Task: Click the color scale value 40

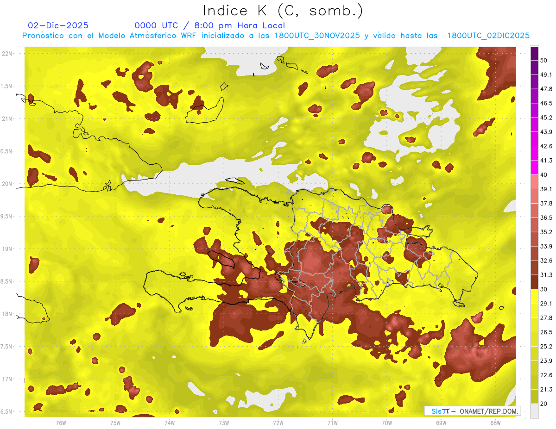Action: (x=544, y=175)
